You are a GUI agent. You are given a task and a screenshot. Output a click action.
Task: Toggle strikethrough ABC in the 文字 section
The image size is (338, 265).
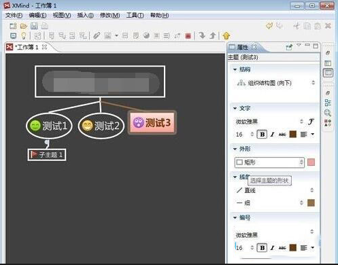pyautogui.click(x=282, y=135)
